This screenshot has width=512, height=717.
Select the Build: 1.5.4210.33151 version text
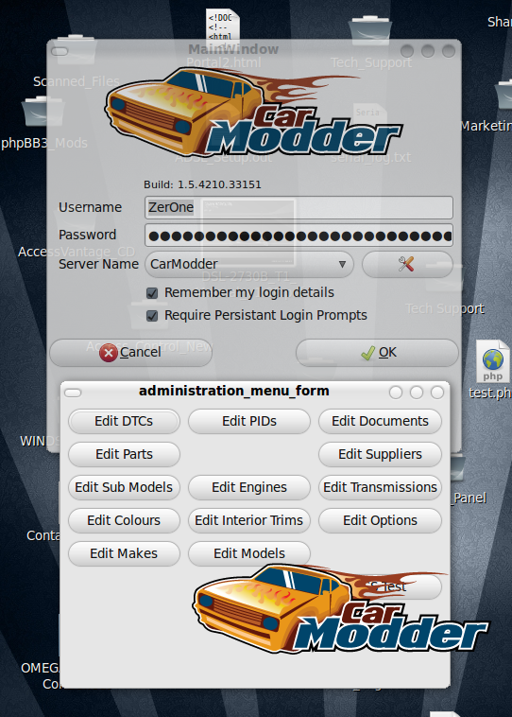202,184
